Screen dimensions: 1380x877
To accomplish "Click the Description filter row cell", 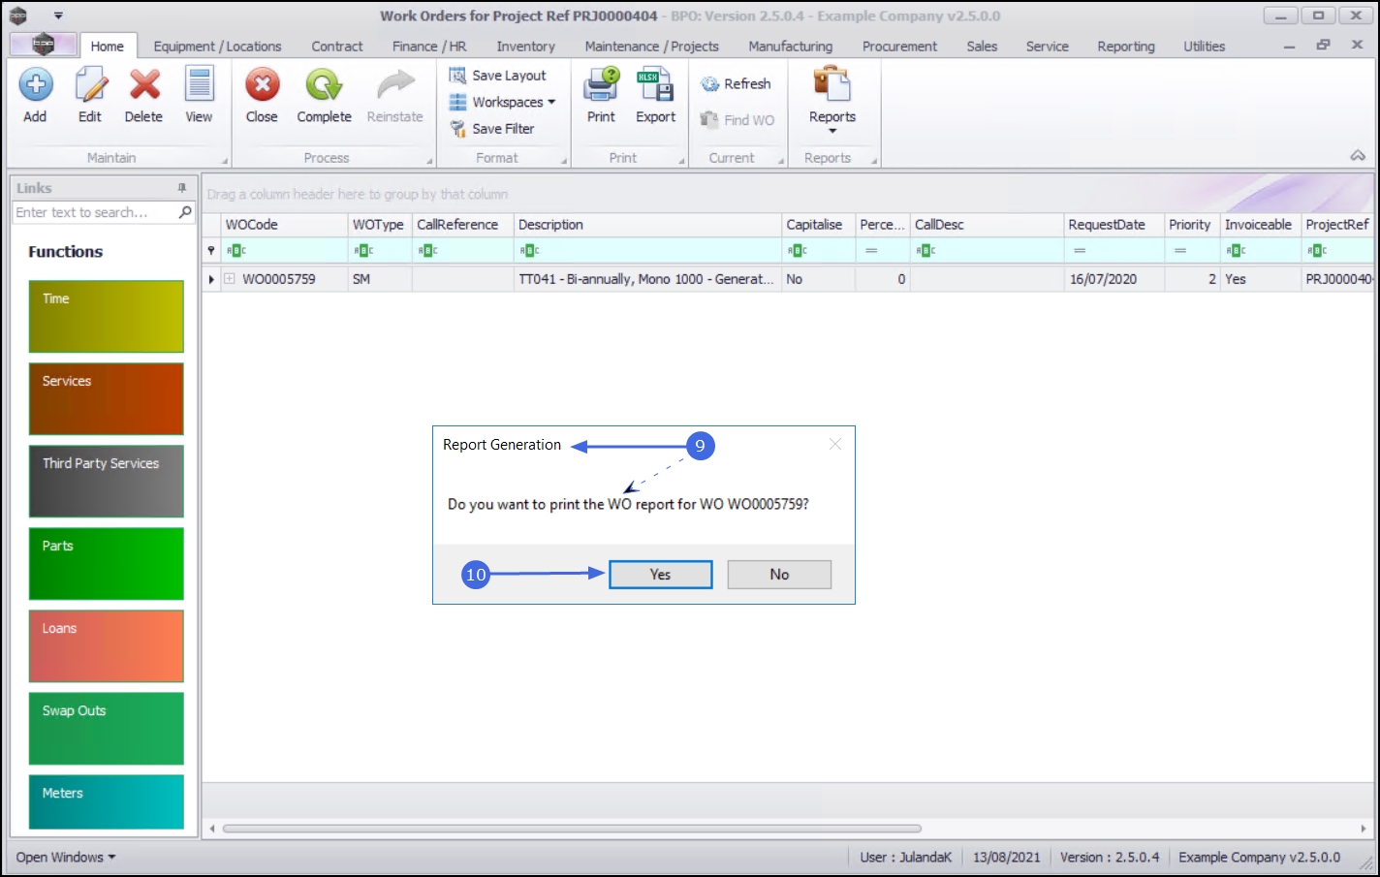I will pos(647,251).
